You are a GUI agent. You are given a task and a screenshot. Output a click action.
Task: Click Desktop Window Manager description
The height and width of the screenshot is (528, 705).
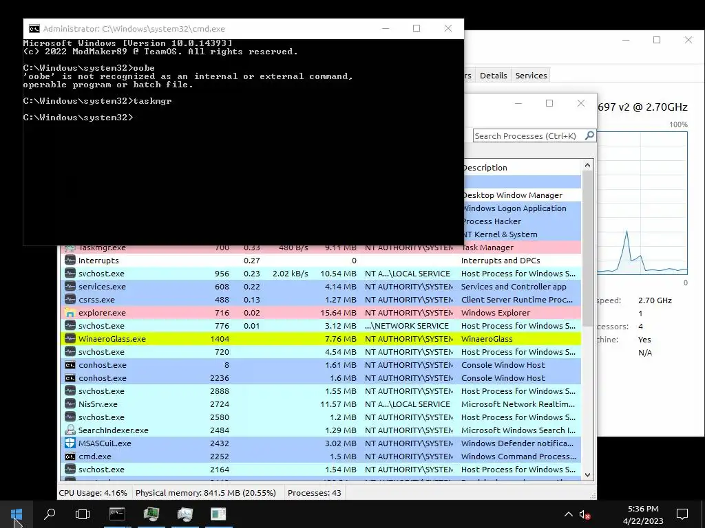coord(513,195)
